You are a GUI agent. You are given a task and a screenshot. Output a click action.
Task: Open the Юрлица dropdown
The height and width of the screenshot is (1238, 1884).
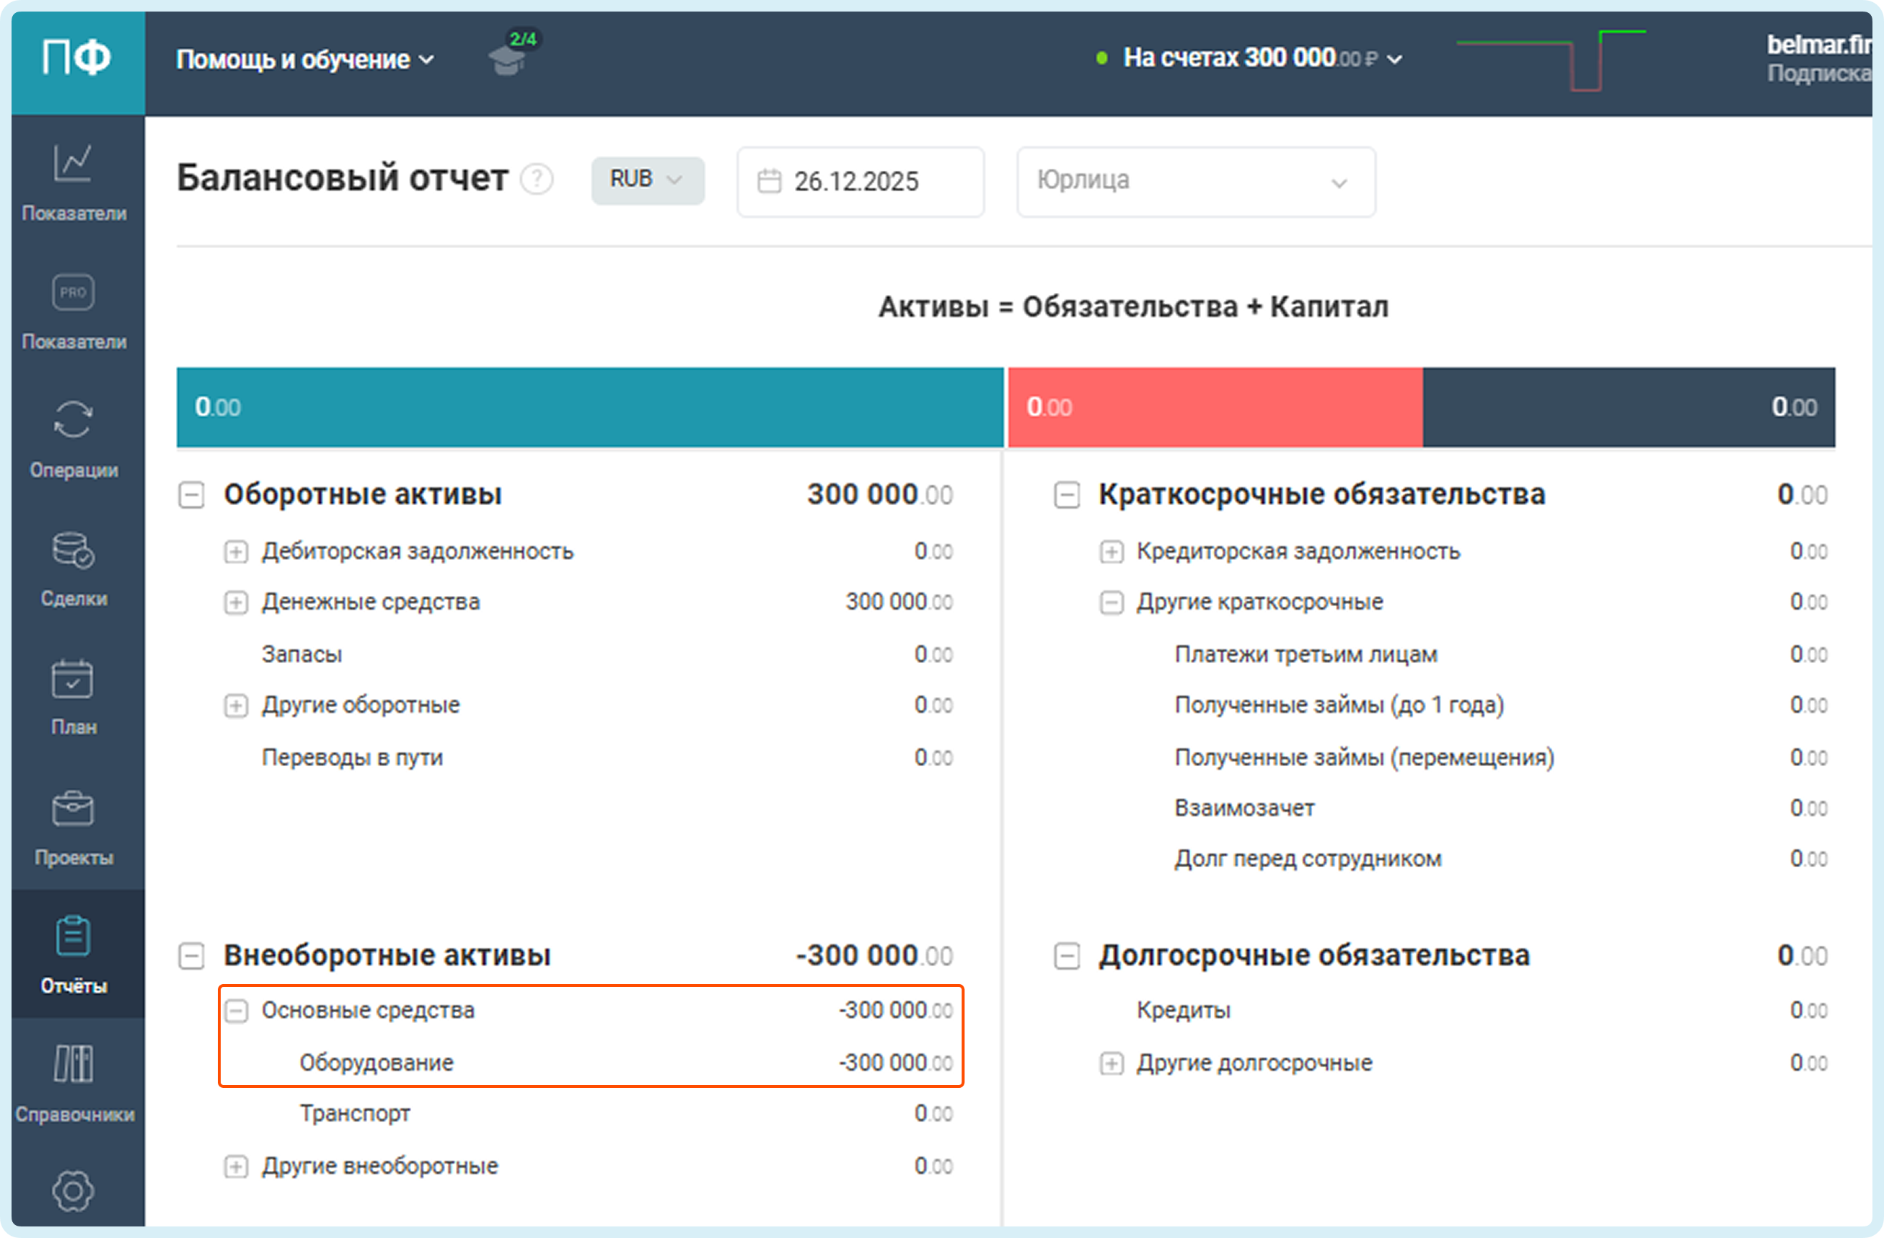tap(1195, 182)
